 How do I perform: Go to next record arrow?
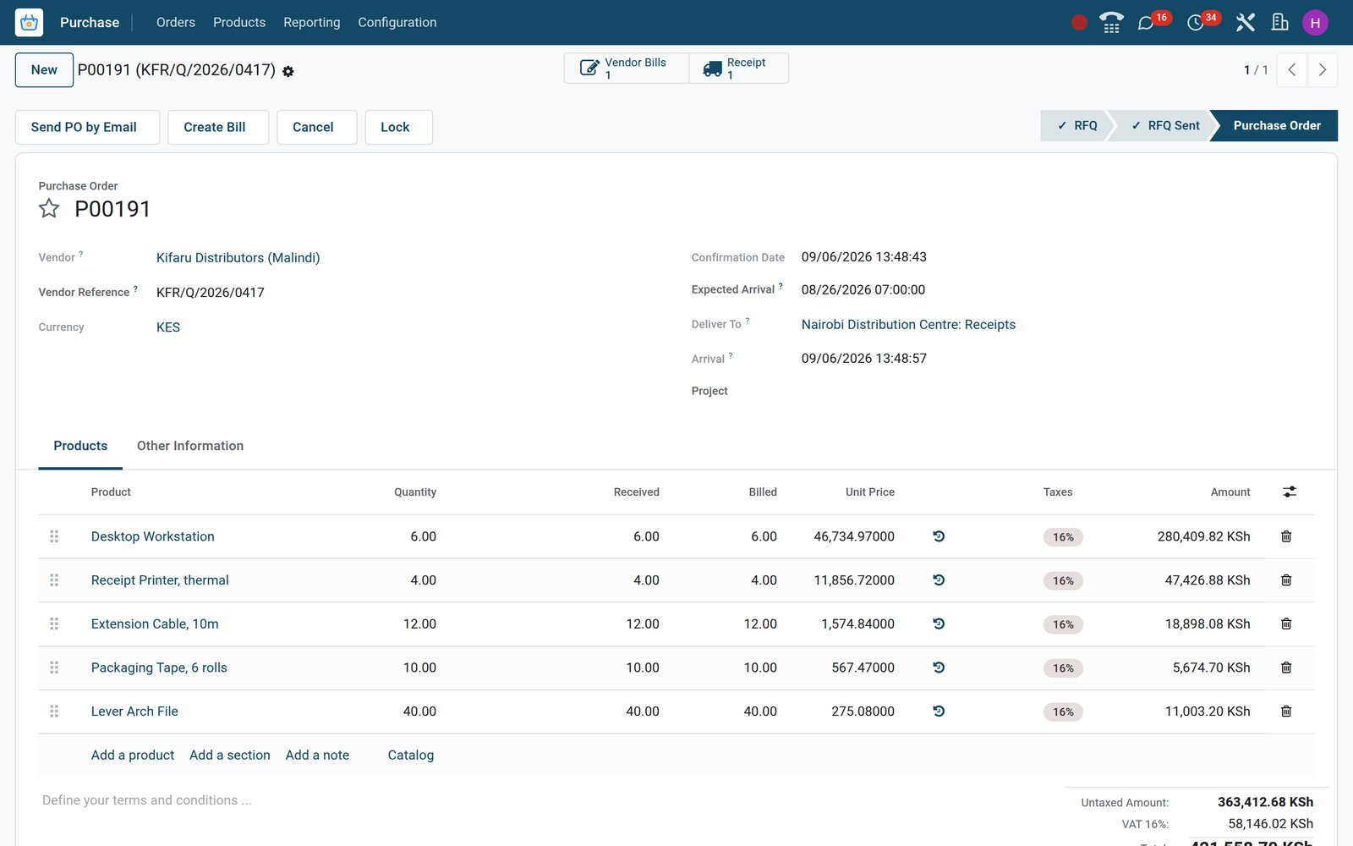[1323, 70]
